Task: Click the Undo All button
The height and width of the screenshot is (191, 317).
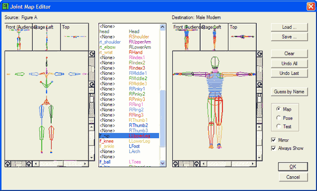Action: coord(290,64)
